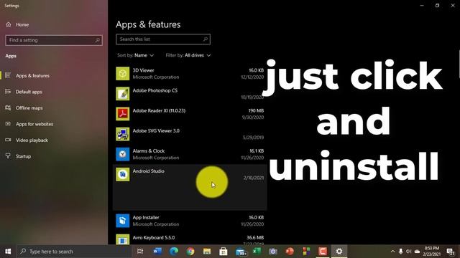Click the Settings gear taskbar icon
Viewport: 460px width, 258px height.
coord(339,252)
